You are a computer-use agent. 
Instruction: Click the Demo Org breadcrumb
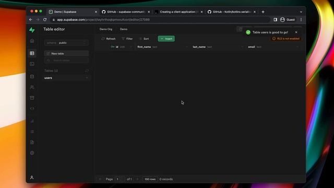point(105,29)
